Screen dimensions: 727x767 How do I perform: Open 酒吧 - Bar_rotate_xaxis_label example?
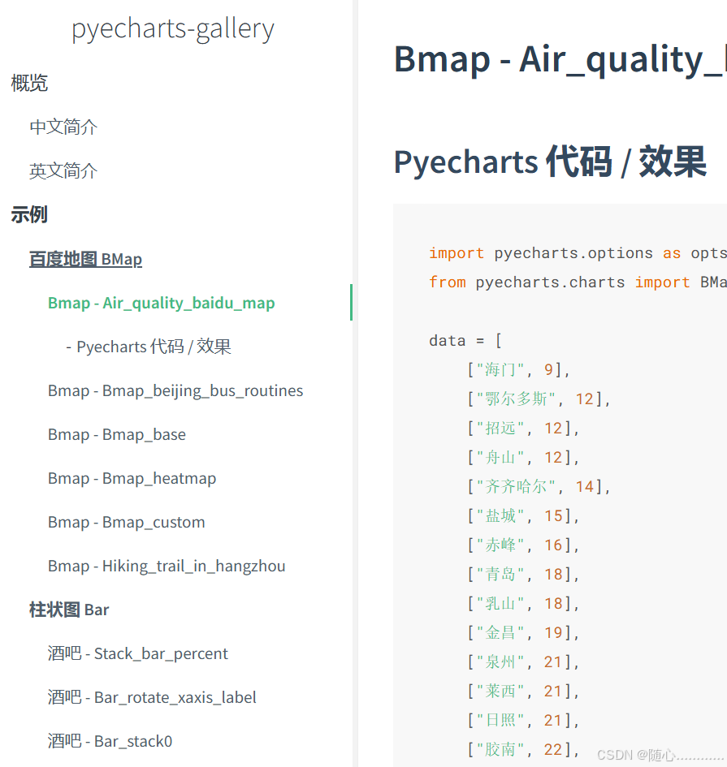(x=152, y=697)
